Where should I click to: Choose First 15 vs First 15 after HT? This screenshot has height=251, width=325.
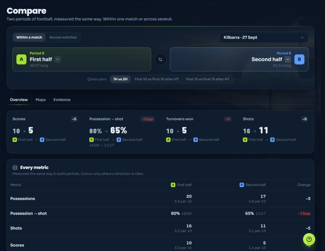207,79
